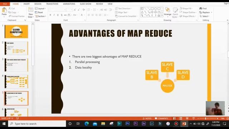Viewport: 229px width, 129px height.
Task: Switch to the TRANSITIONS tab
Action: 52,4
